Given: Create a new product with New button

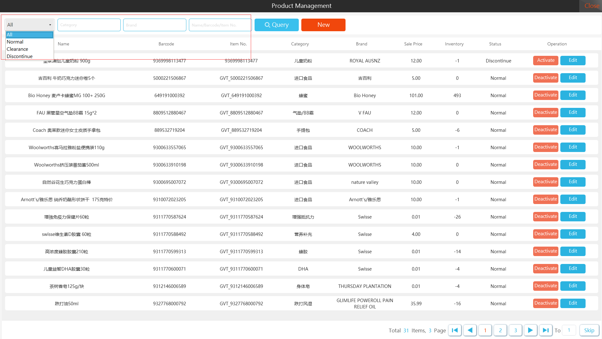Looking at the screenshot, I should (x=323, y=25).
